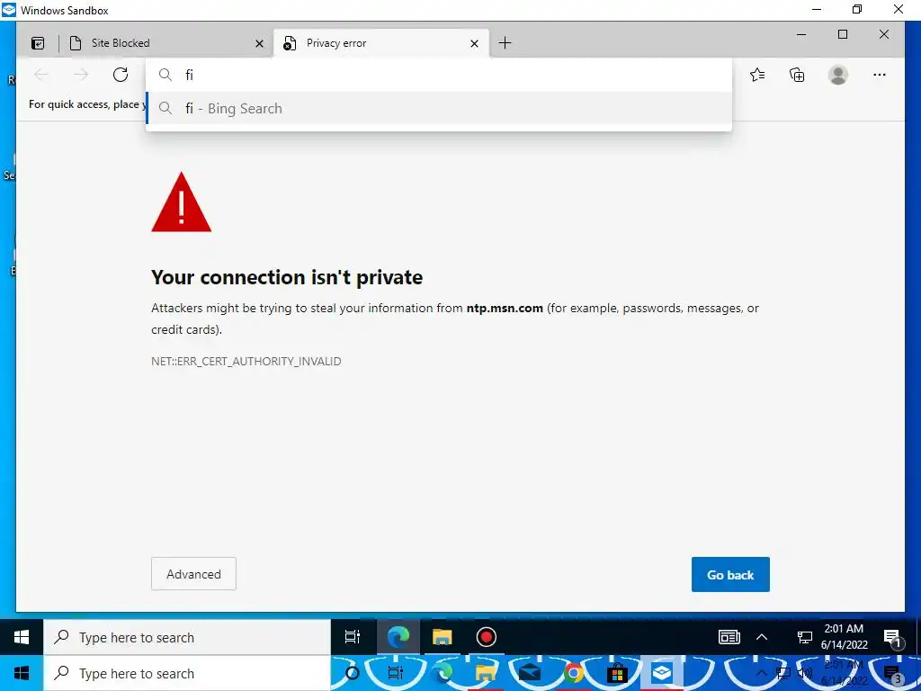
Task: Click the Edge icon in the Sandbox taskbar
Action: 398,638
